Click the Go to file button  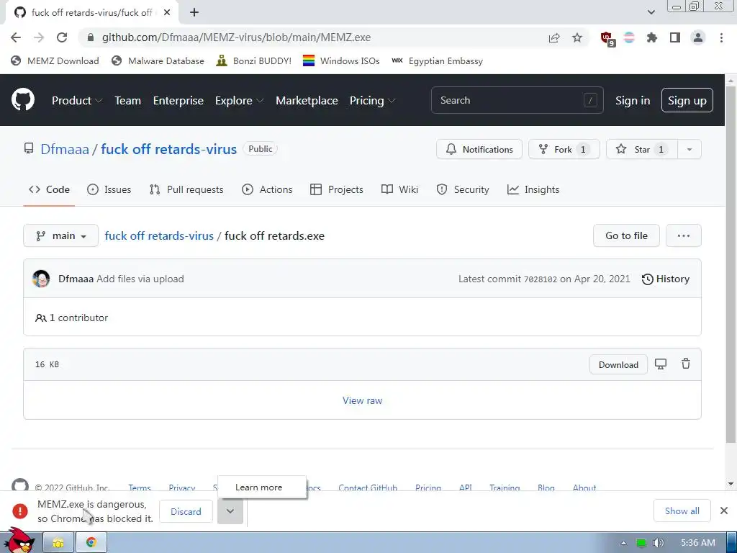click(626, 235)
